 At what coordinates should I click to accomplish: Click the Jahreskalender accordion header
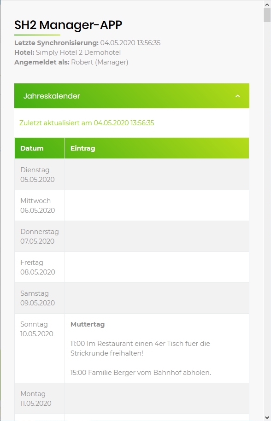point(132,96)
